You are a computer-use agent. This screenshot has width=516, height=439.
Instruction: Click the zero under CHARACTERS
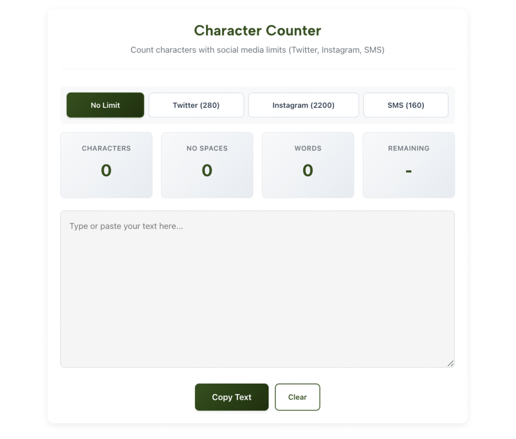point(106,171)
